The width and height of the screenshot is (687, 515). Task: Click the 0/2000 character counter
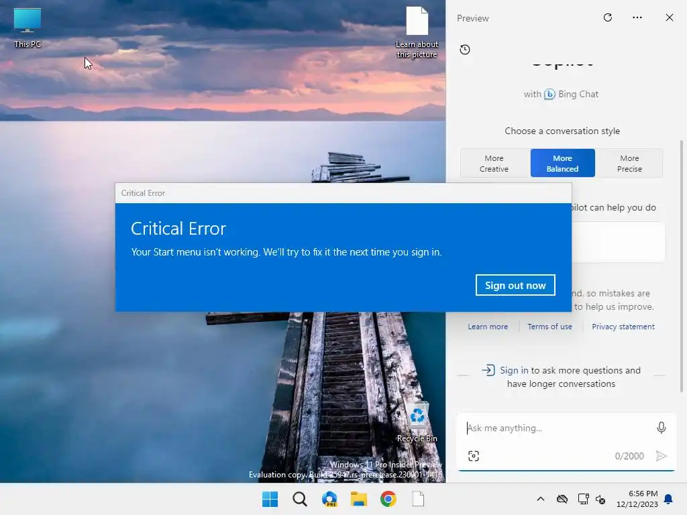tap(629, 456)
